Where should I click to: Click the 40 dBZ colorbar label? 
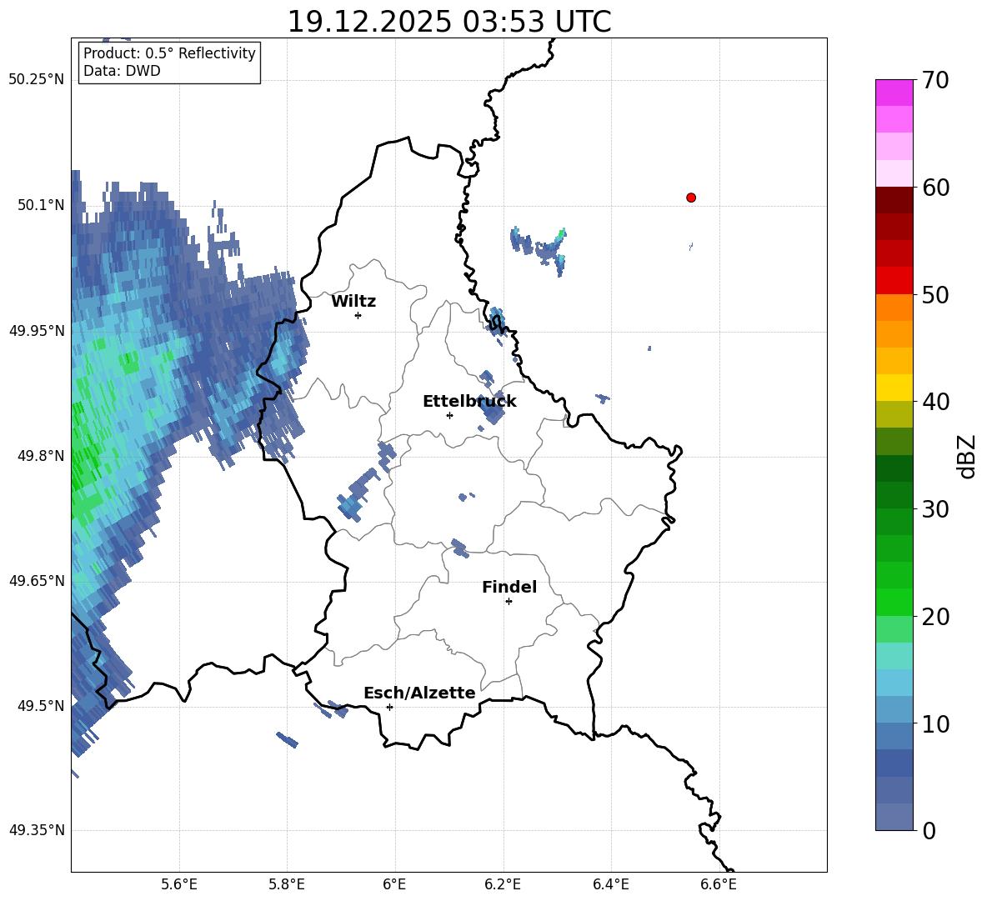[935, 402]
